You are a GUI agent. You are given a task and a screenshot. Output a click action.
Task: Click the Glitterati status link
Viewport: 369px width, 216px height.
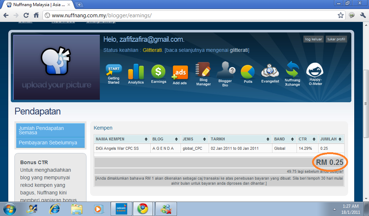152,50
